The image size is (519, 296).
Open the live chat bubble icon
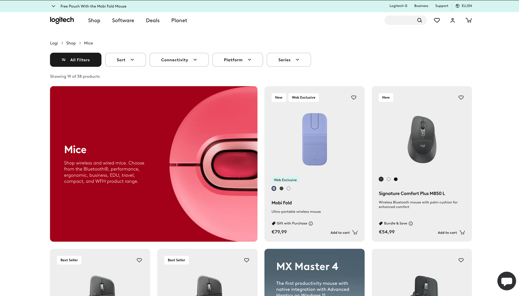[x=507, y=281]
